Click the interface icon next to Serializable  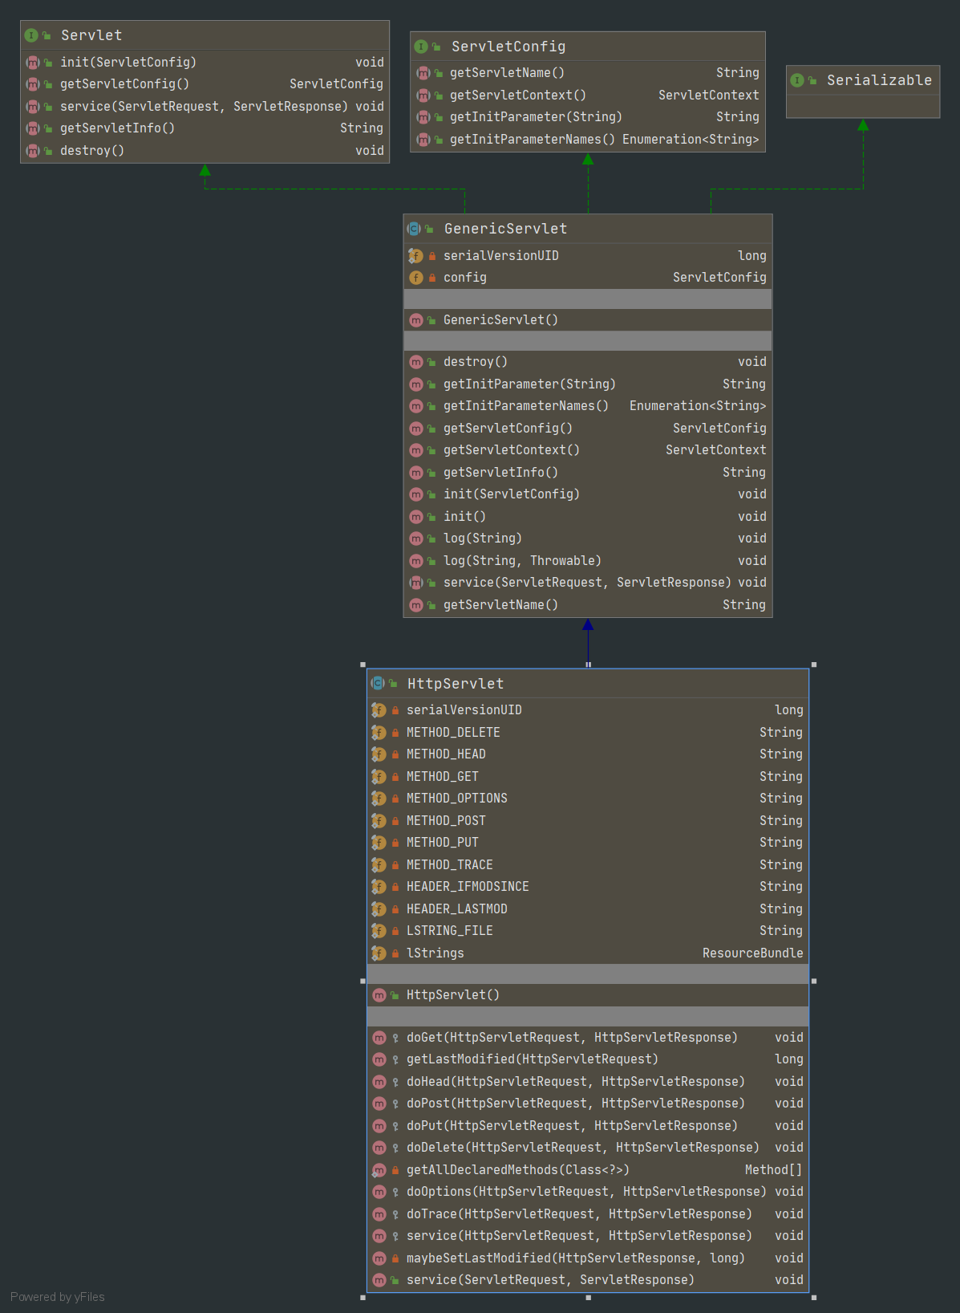coord(797,80)
